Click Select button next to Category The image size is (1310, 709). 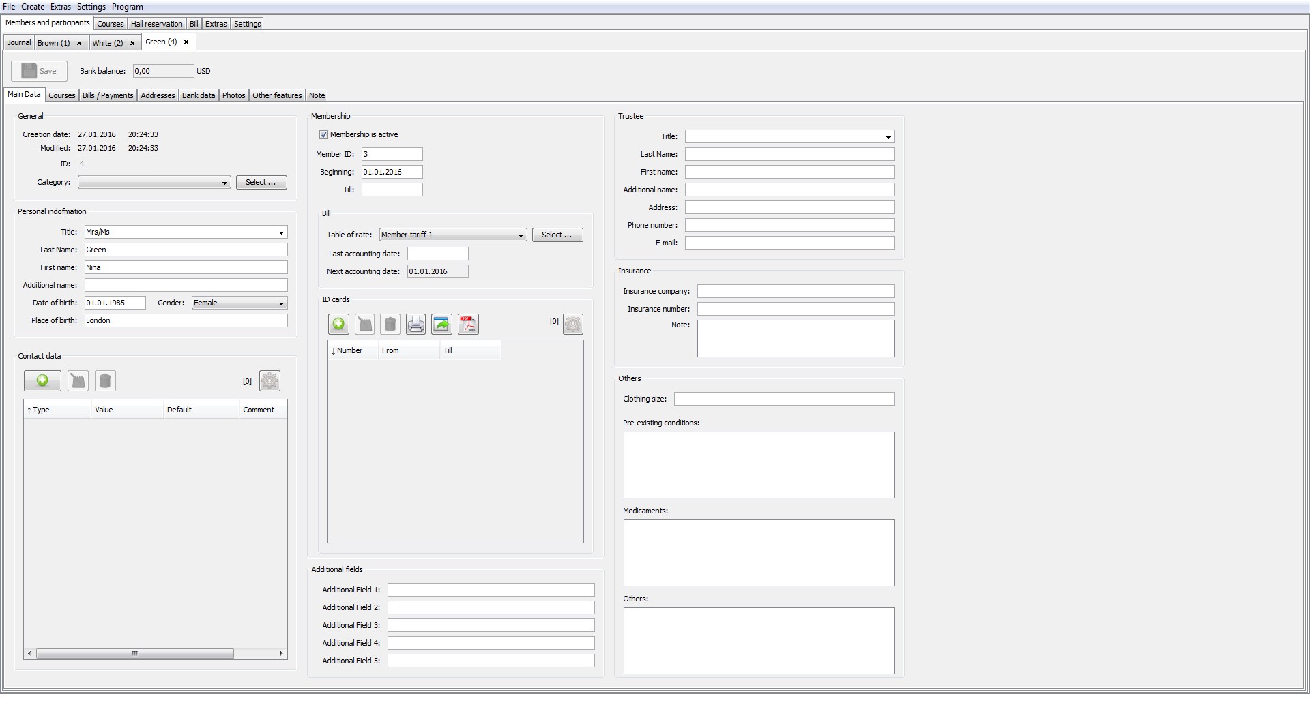[261, 183]
